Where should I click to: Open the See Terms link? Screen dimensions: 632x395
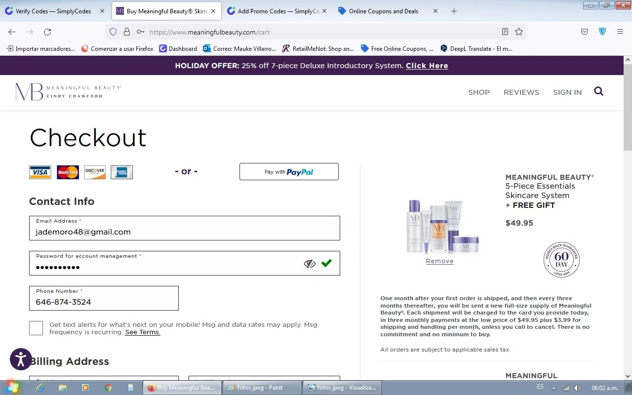(143, 332)
